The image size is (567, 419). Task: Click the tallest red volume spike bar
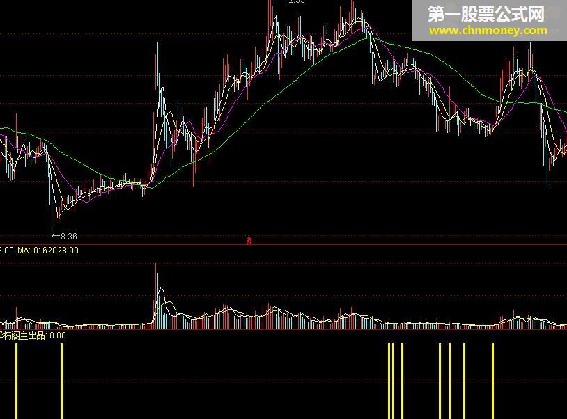[156, 296]
